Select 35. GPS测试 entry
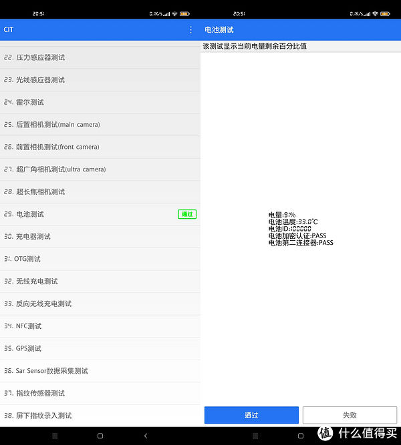 point(100,348)
